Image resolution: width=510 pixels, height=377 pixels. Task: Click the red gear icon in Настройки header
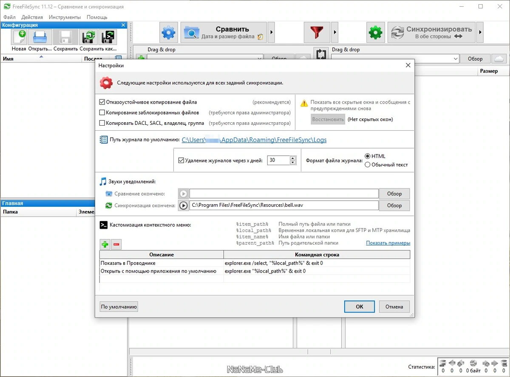pyautogui.click(x=106, y=83)
